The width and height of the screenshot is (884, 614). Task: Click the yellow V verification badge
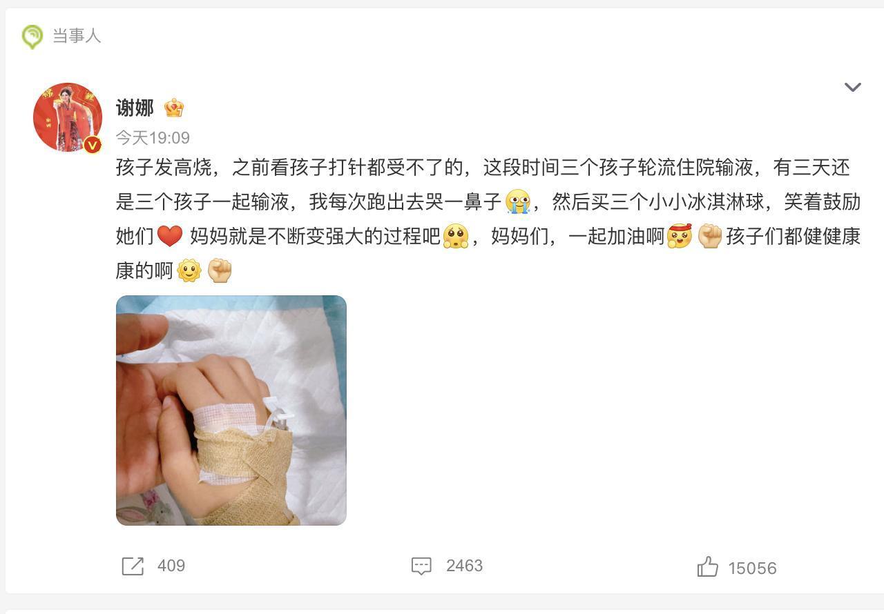[92, 145]
